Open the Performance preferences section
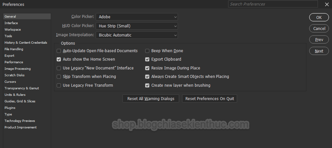The width and height of the screenshot is (332, 148). coord(14,62)
